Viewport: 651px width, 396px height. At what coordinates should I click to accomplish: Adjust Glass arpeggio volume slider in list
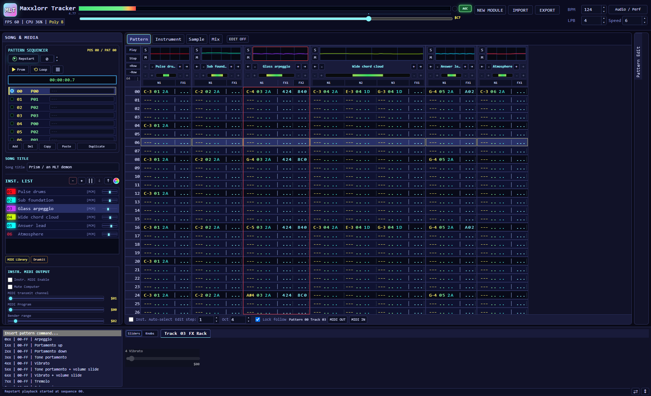(110, 209)
